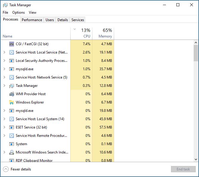The image size is (199, 177).
Task: Expand Service Host: Network Service (5)
Action: (x=4, y=77)
